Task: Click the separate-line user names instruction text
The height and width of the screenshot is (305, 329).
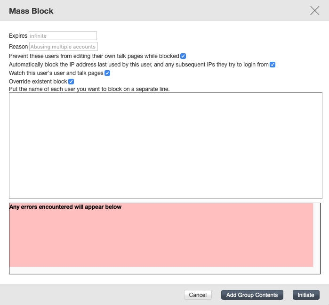Action: click(89, 89)
